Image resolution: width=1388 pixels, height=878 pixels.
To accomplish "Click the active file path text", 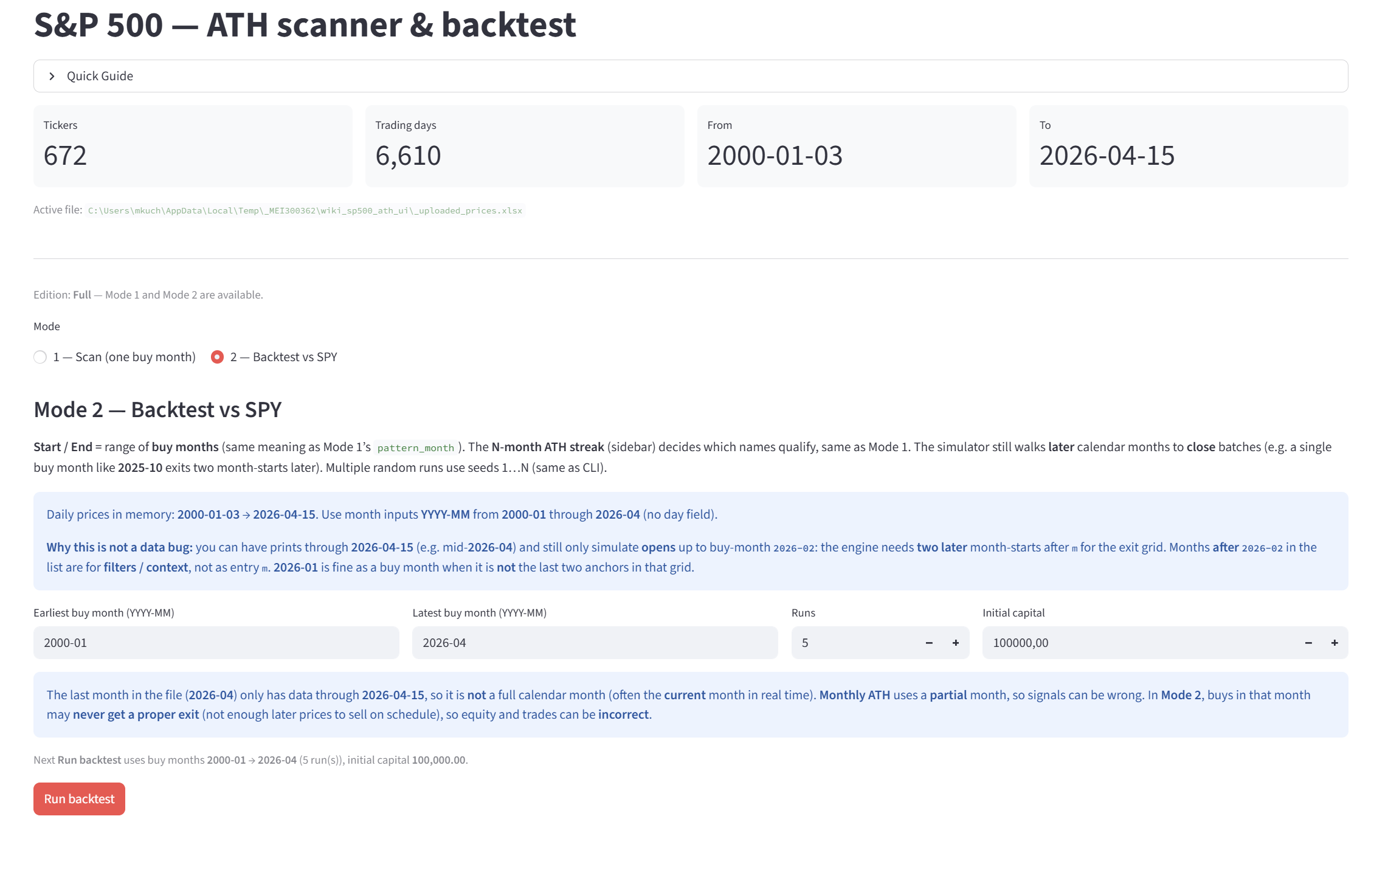I will (x=305, y=211).
